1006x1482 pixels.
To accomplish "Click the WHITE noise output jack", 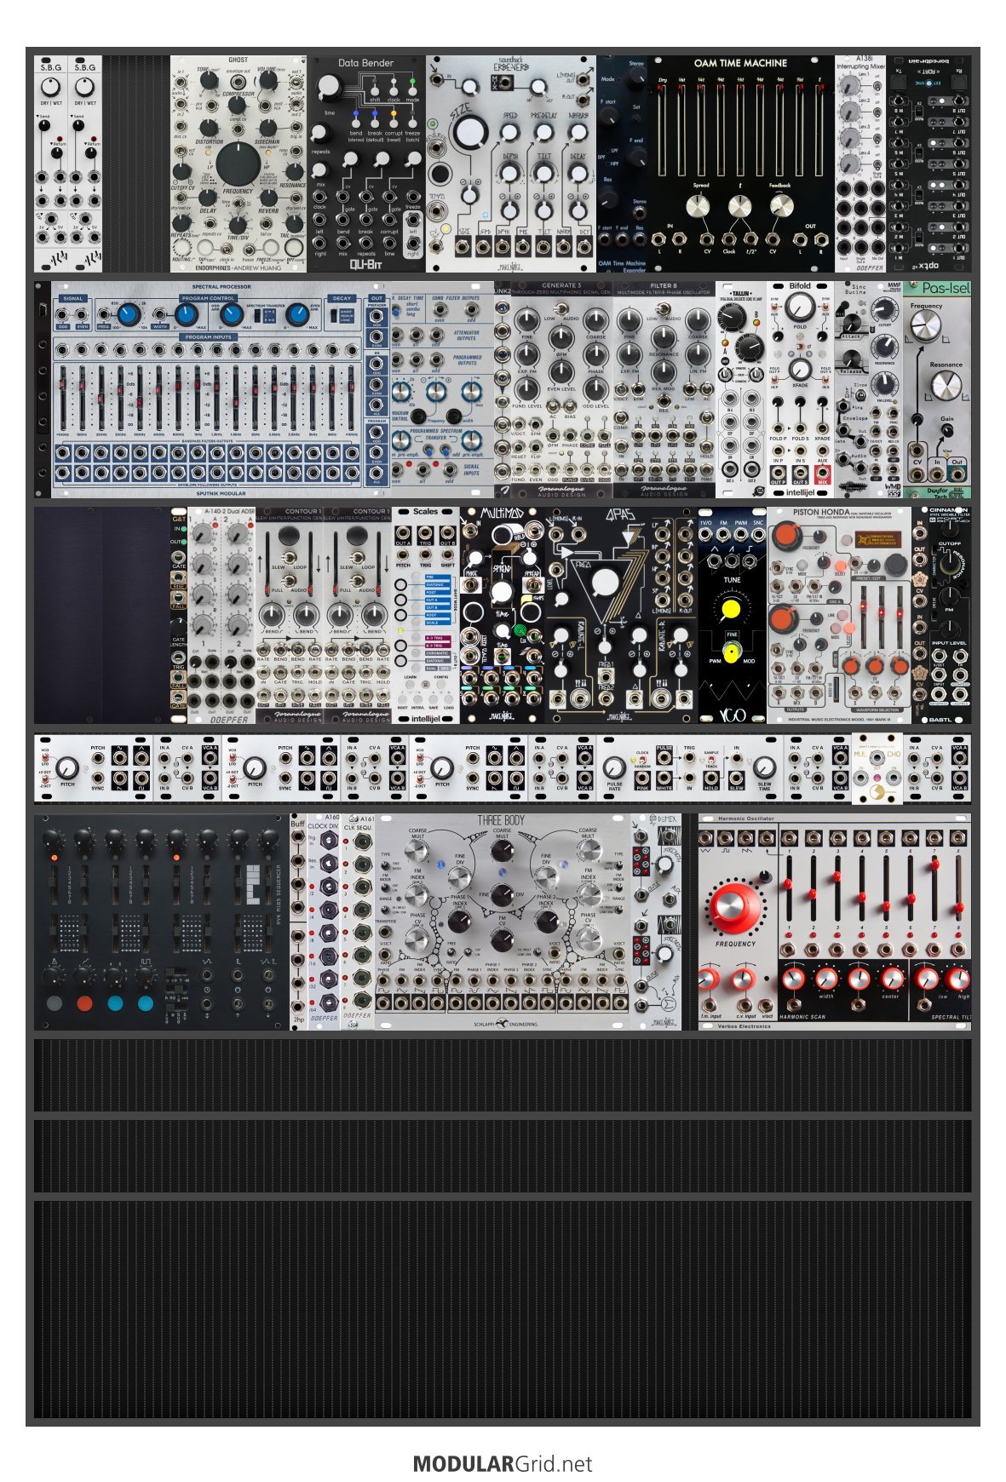I will 664,777.
